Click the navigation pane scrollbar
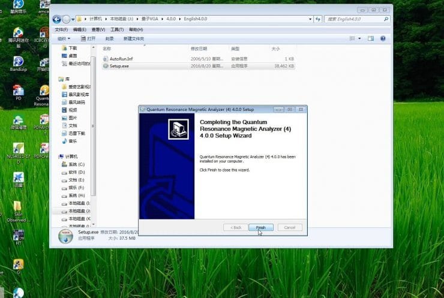Image resolution: width=444 pixels, height=298 pixels. click(x=94, y=126)
